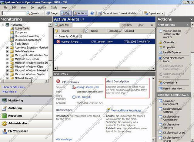
Task: Click the Find Now button
Action: (127, 25)
